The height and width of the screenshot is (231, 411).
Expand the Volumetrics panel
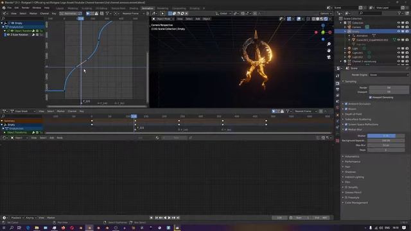[352, 157]
